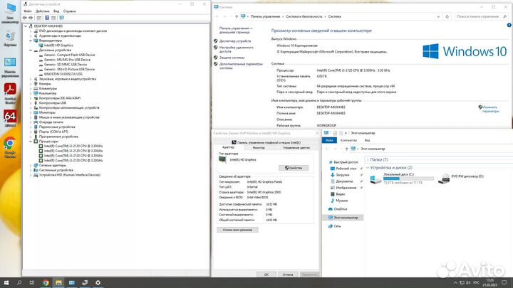Open the Acrobat Reader desktop shortcut

[x=10, y=94]
